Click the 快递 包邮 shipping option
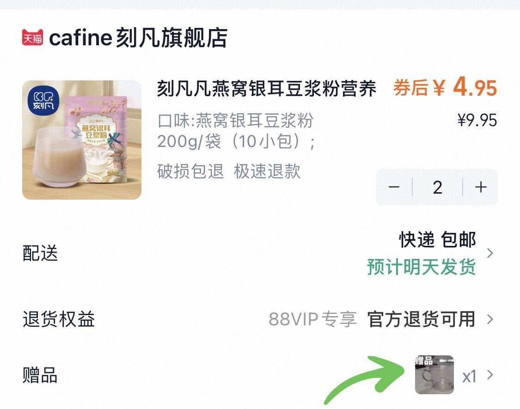The width and height of the screenshot is (520, 409). 437,239
